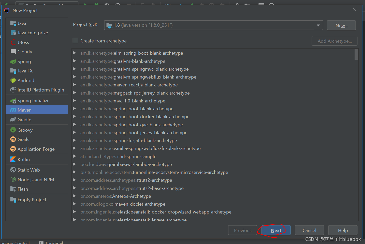
Task: Click the Terminal icon in the bottom bar
Action: pos(41,243)
